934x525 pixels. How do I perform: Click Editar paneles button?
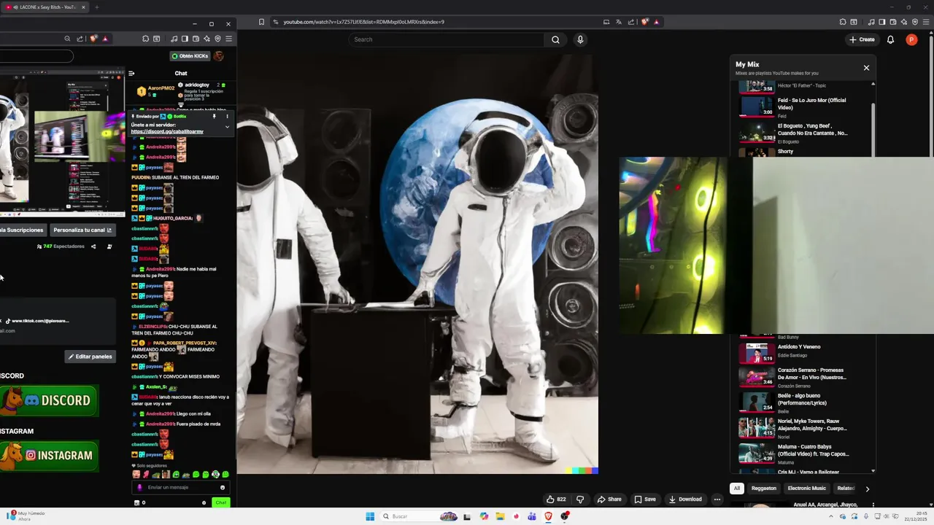click(90, 357)
